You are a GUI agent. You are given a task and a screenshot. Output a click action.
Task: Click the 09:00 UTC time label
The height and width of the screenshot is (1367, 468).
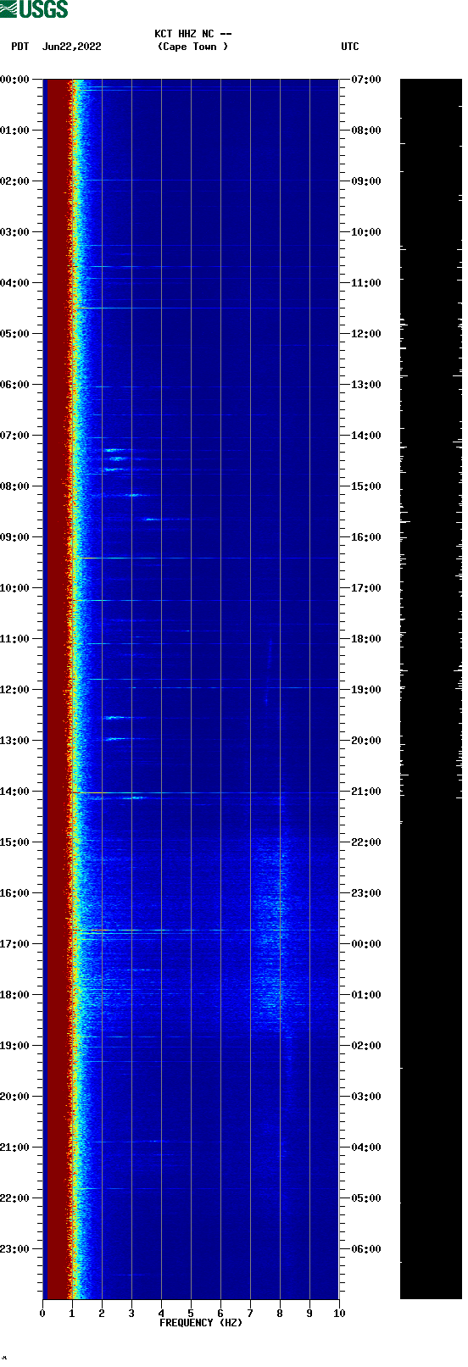tap(366, 181)
